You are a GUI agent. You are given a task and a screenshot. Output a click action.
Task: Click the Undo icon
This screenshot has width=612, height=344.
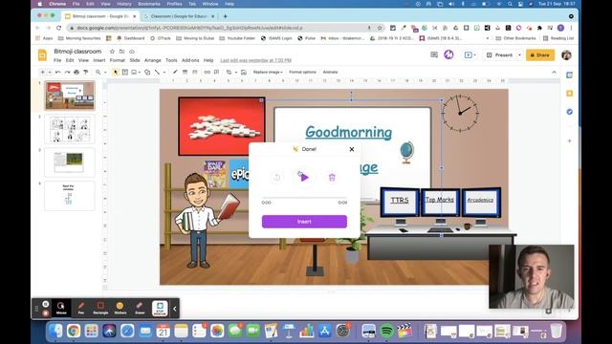pos(57,73)
